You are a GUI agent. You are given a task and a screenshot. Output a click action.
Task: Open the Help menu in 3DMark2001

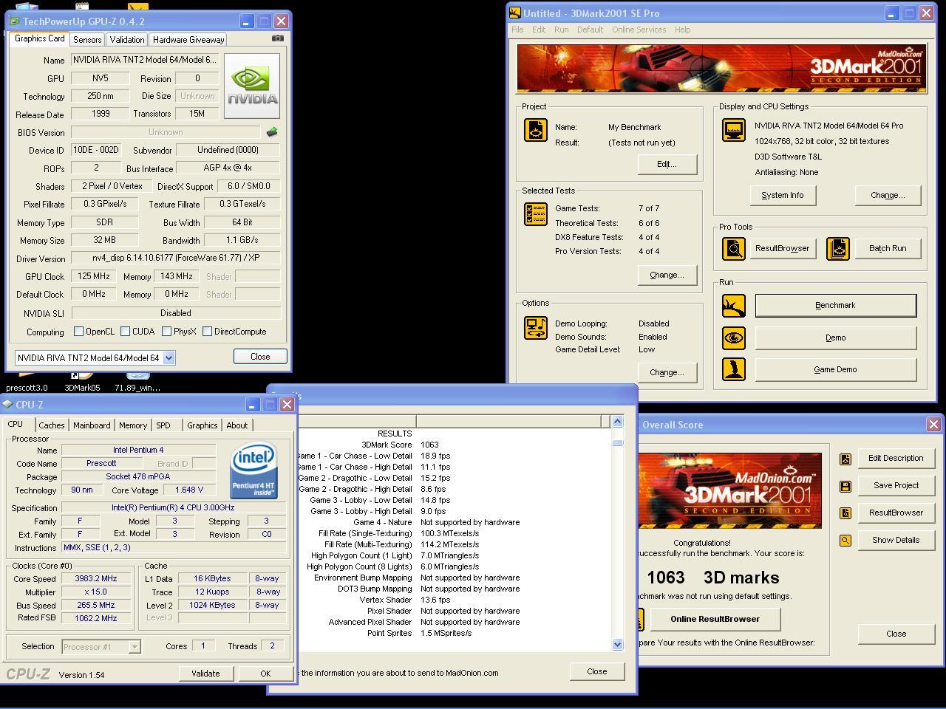pos(683,30)
